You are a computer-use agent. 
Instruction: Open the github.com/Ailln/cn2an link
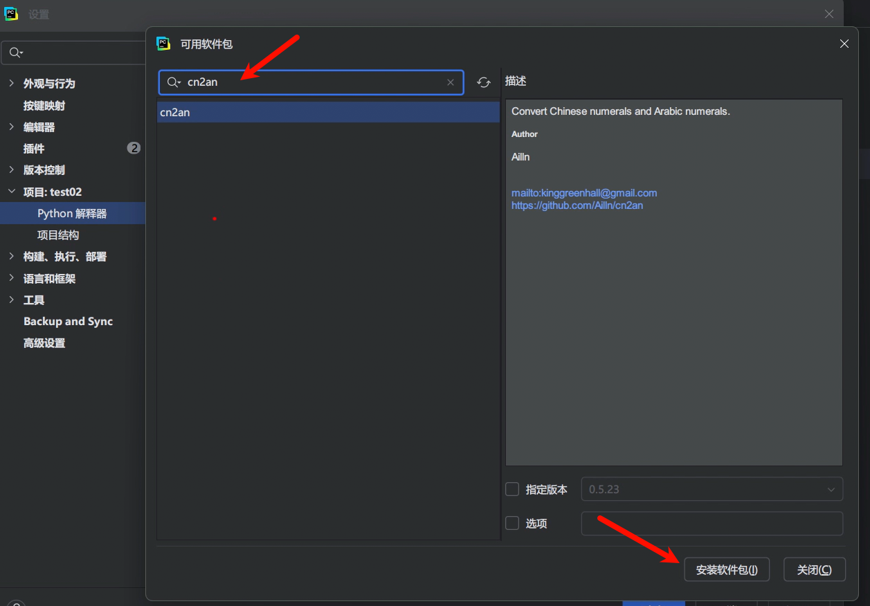pos(577,205)
